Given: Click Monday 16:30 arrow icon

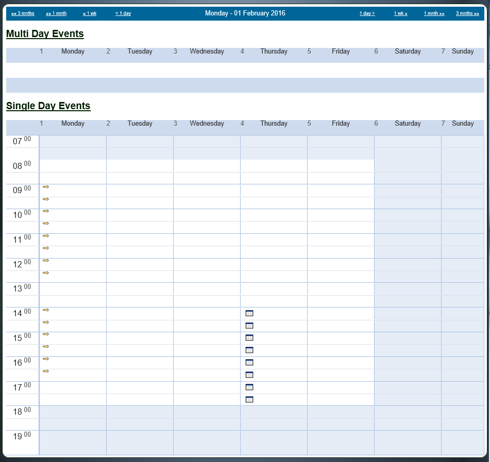Looking at the screenshot, I should click(46, 371).
